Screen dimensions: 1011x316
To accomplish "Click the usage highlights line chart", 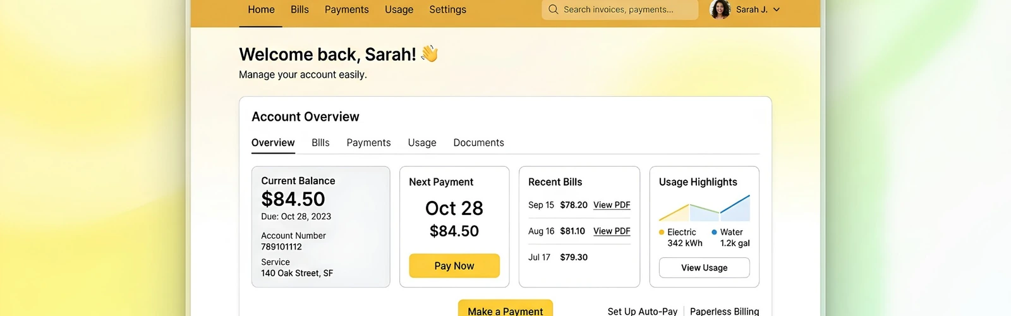I will tap(704, 208).
